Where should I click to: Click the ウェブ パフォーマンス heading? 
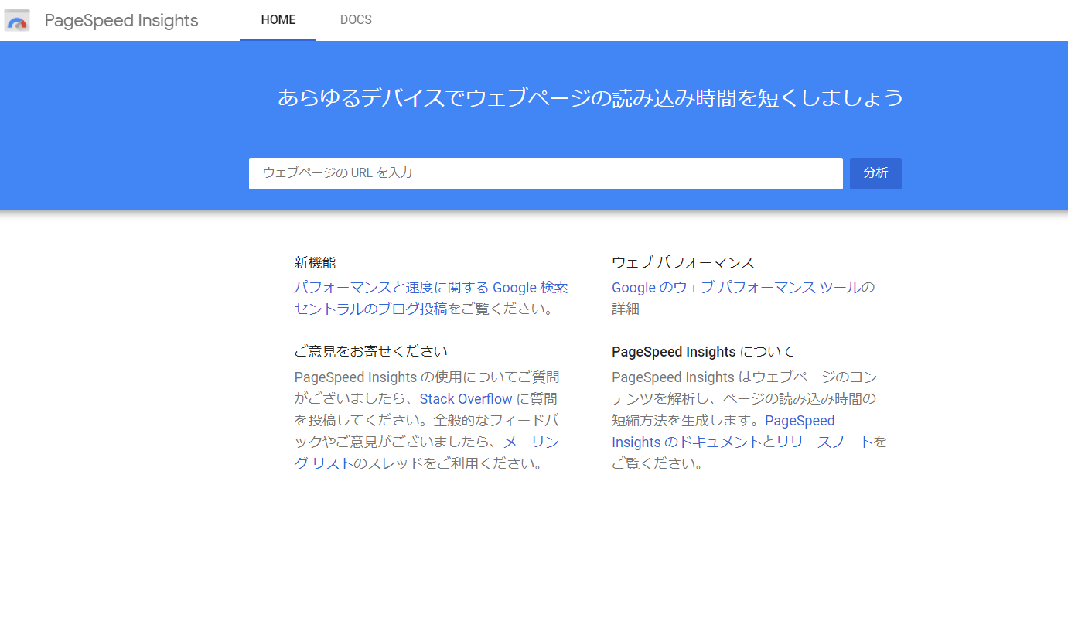click(x=683, y=263)
